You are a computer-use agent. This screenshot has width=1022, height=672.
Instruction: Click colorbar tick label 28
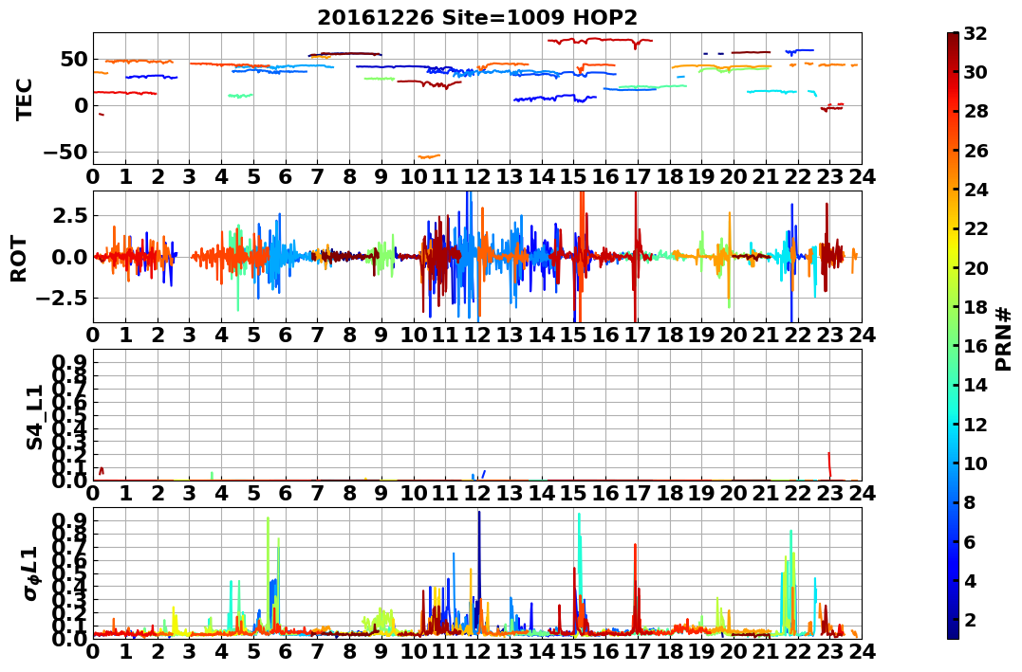click(x=976, y=111)
